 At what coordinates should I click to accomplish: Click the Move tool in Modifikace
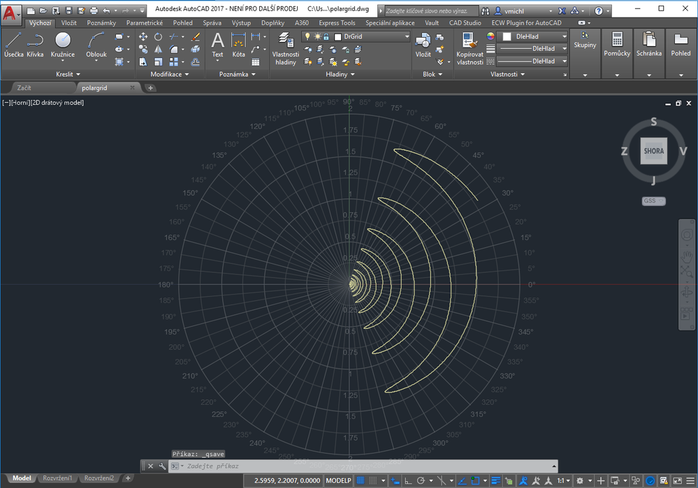pos(143,37)
